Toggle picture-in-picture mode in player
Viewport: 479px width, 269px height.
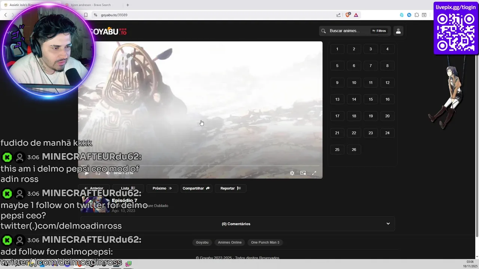tap(303, 173)
